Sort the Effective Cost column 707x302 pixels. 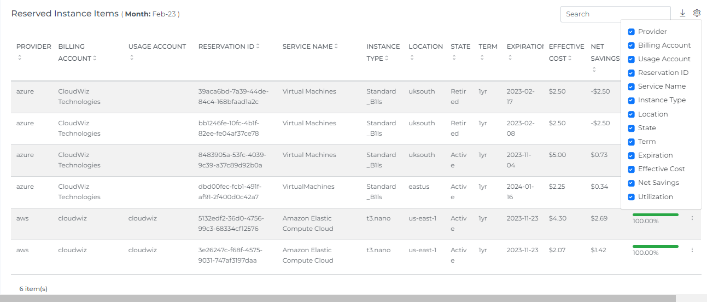(570, 59)
